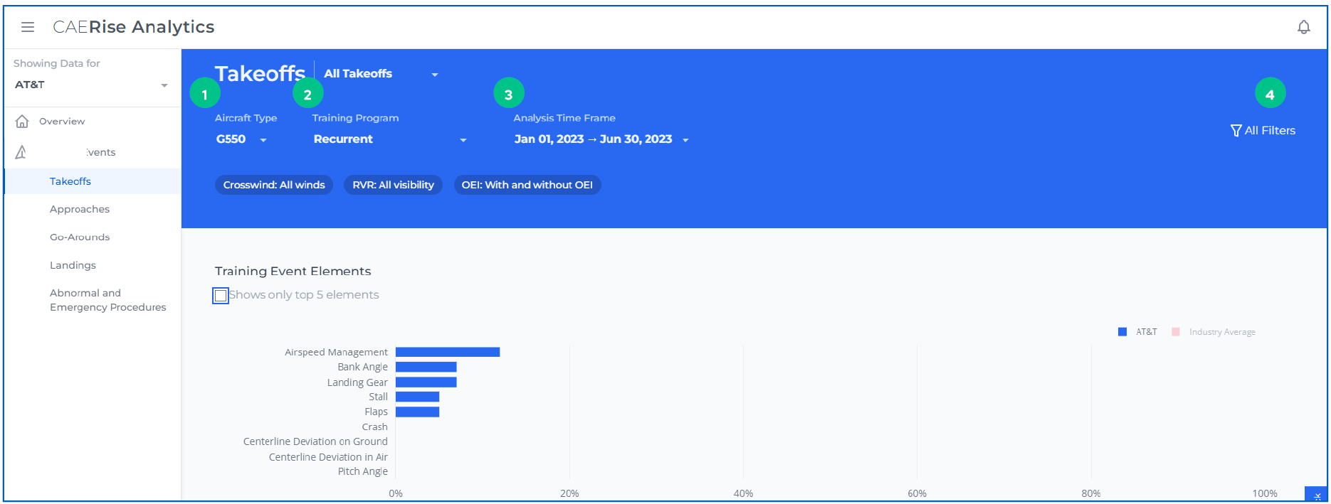The width and height of the screenshot is (1331, 504).
Task: Open All Filters
Action: [x=1263, y=131]
